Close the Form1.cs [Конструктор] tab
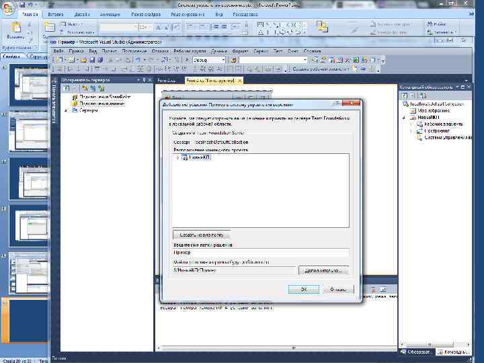Screen dimensions: 484x363 click(x=239, y=81)
